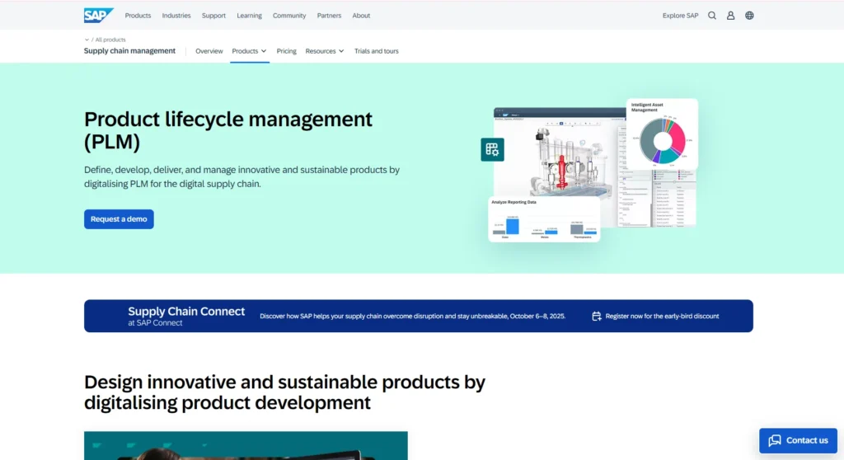Open the Supply chain management heading link
Screen dimensions: 844x460
point(129,50)
